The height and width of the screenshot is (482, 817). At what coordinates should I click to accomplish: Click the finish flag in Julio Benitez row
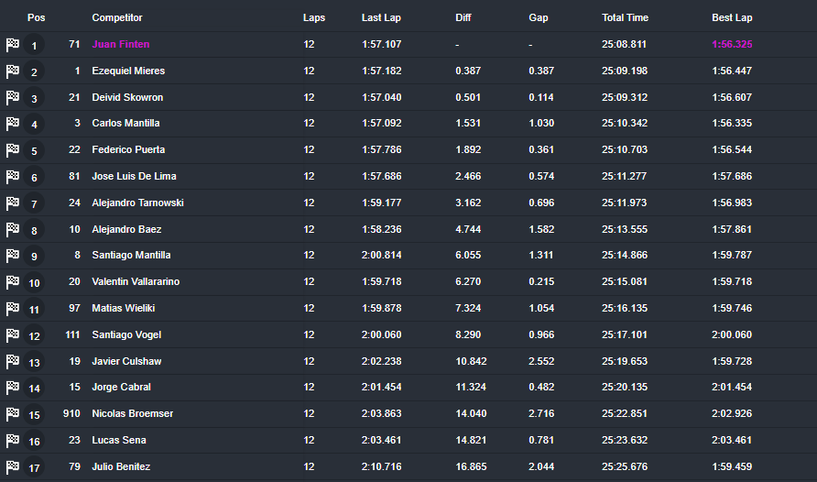tap(13, 467)
